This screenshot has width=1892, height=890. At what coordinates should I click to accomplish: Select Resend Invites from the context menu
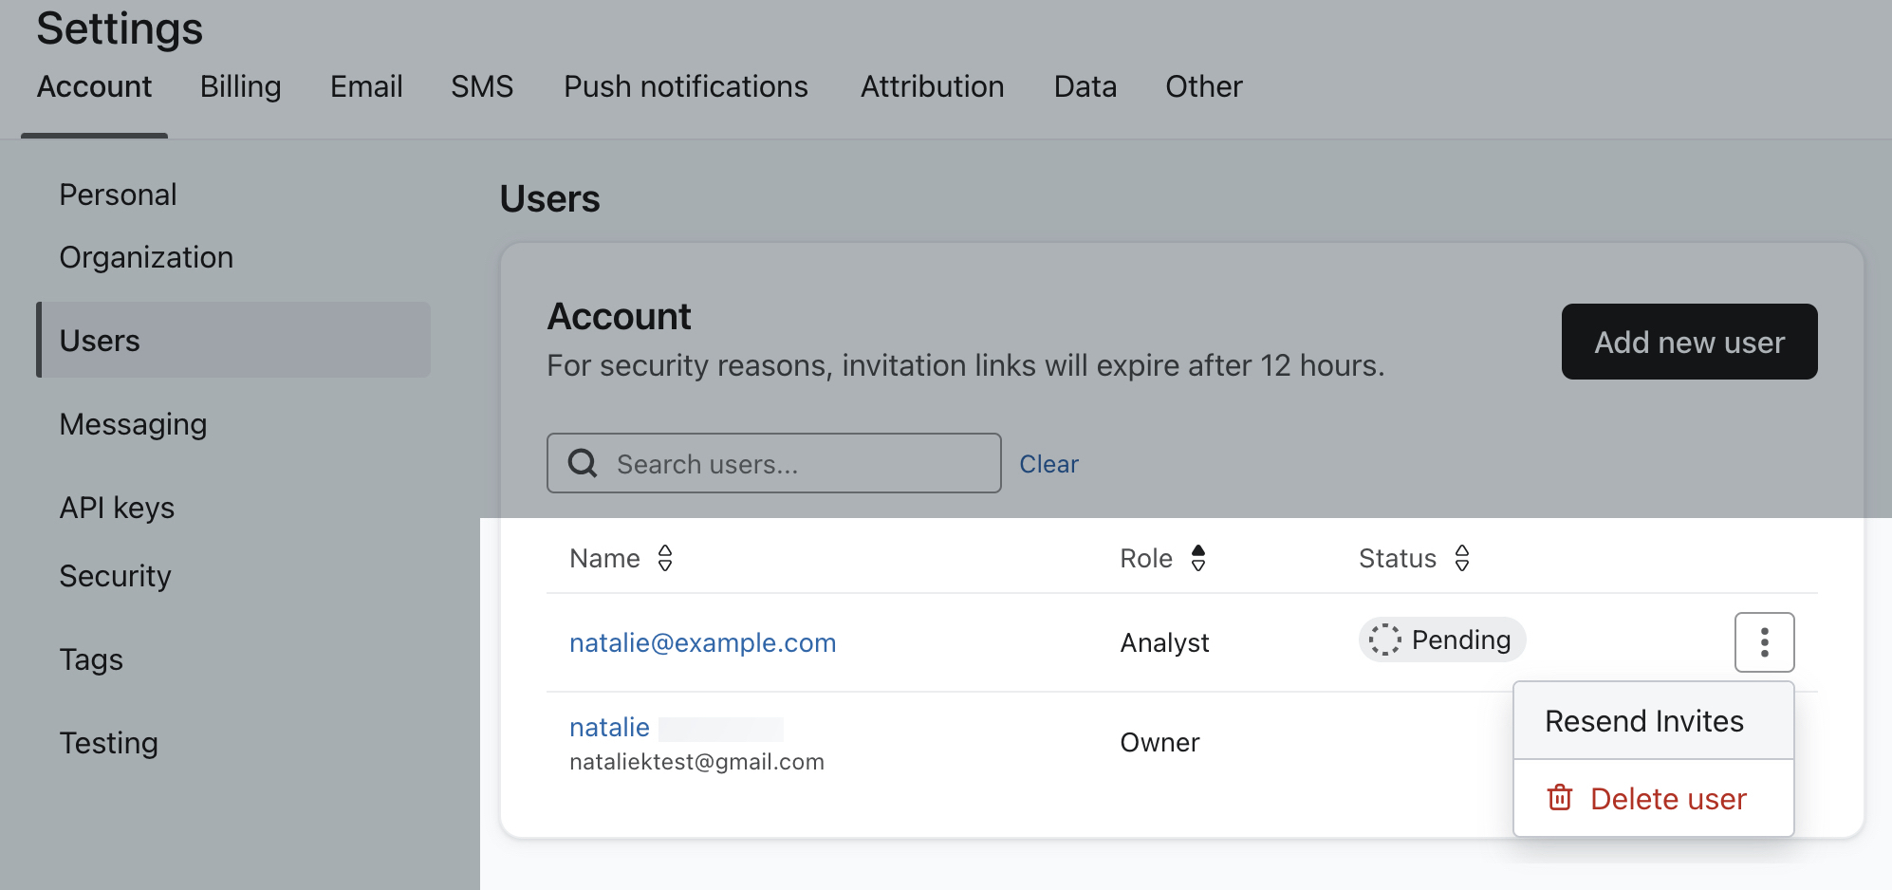[1643, 721]
